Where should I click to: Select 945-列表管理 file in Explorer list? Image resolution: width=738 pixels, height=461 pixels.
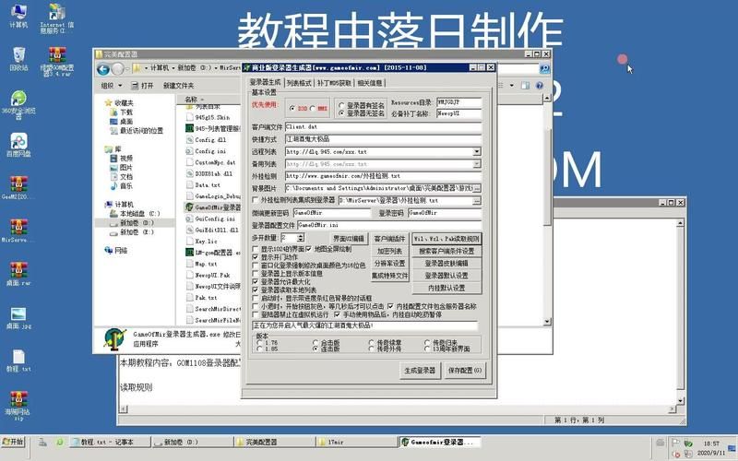(x=213, y=128)
